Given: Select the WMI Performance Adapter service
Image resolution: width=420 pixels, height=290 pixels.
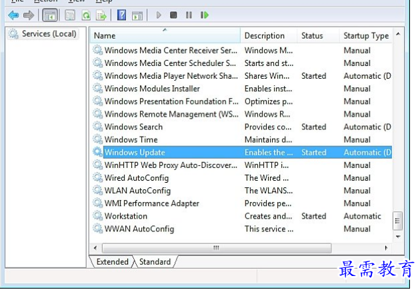Looking at the screenshot, I should click(242, 203).
